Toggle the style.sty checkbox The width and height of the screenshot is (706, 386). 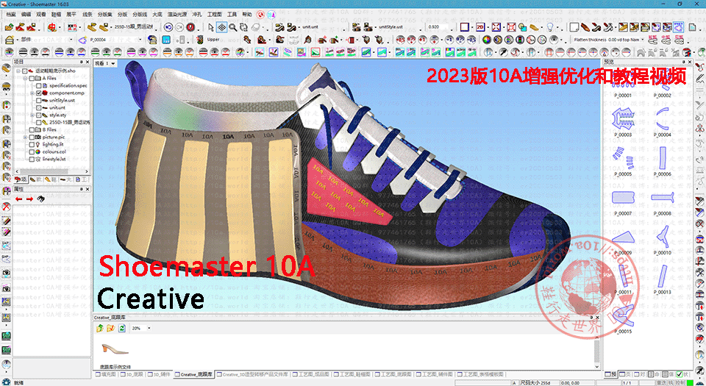pyautogui.click(x=39, y=115)
